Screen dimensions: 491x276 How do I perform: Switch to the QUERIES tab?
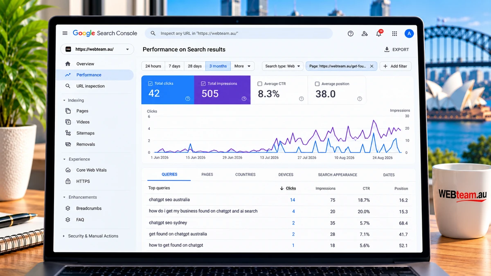[x=169, y=175]
